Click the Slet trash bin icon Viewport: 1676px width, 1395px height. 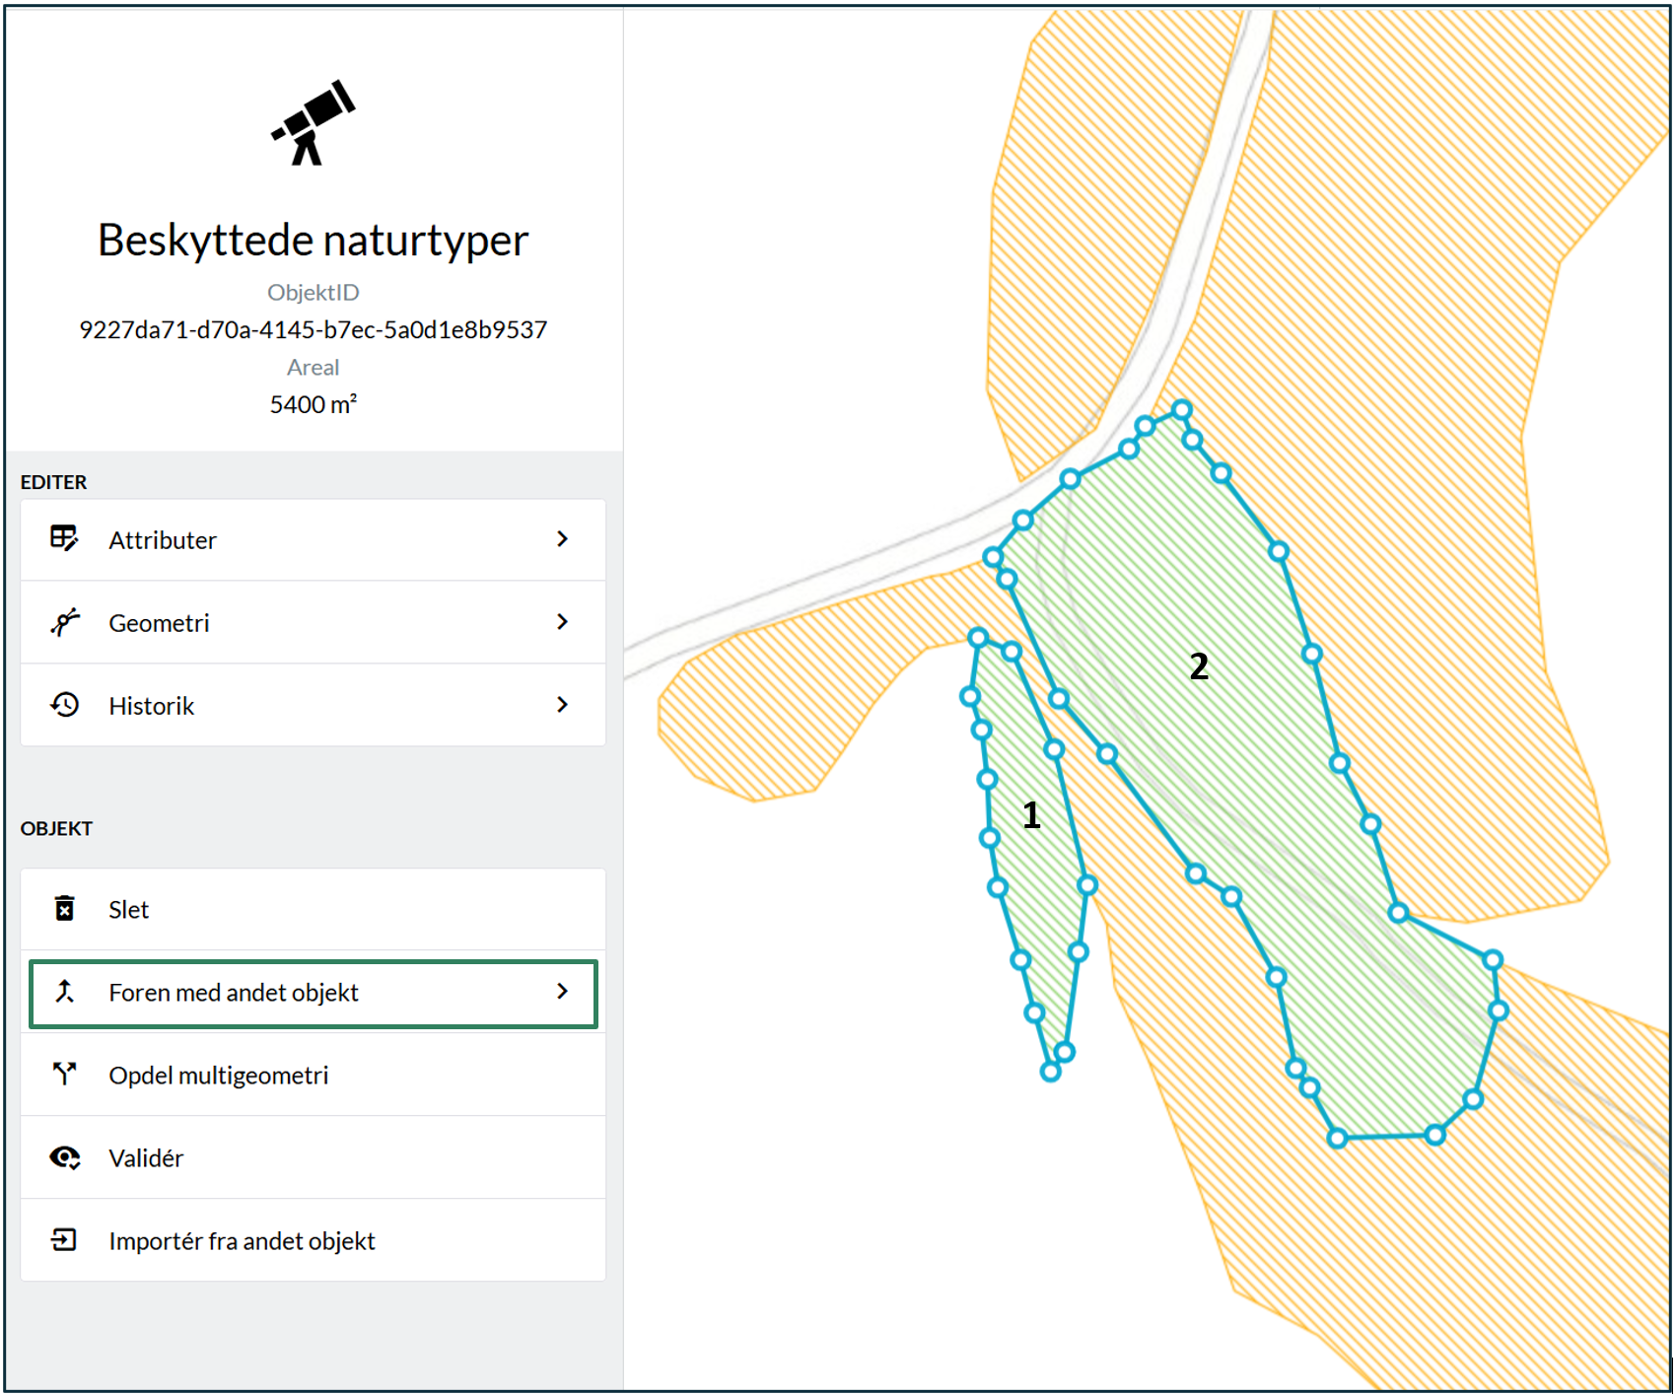click(64, 908)
